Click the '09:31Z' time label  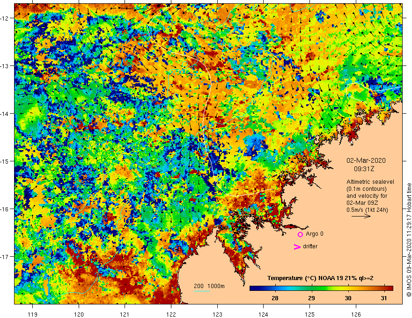(364, 169)
